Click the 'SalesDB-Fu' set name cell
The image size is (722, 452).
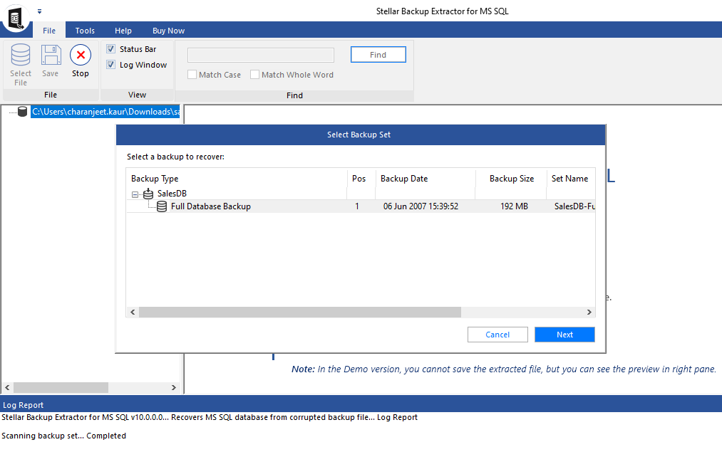click(574, 206)
